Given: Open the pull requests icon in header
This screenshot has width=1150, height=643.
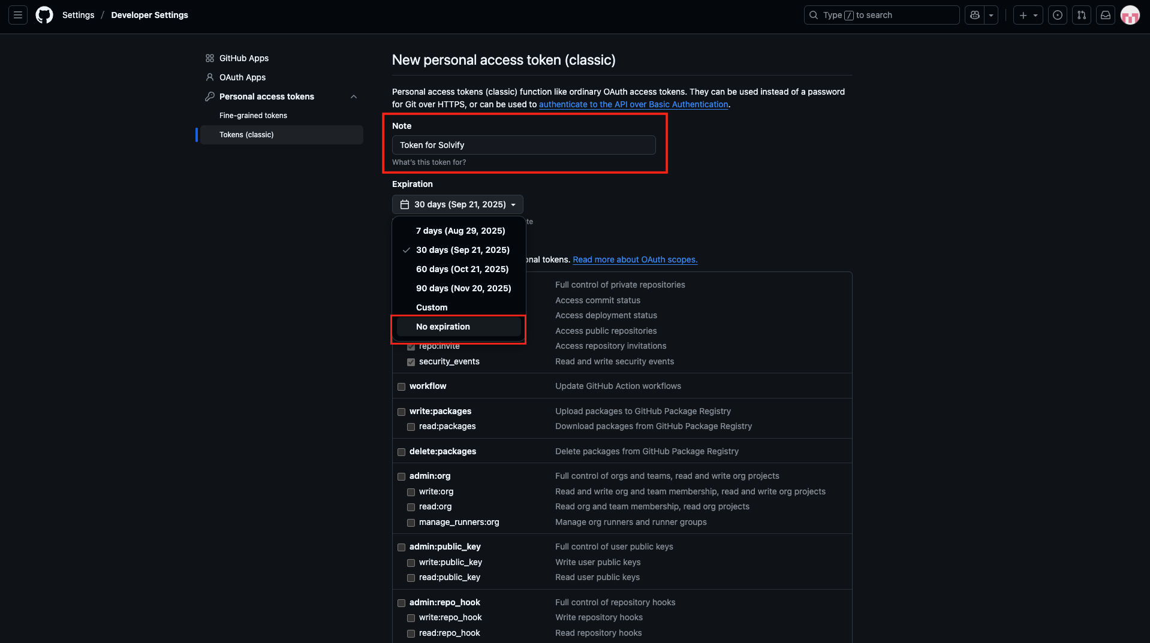Looking at the screenshot, I should (x=1082, y=15).
